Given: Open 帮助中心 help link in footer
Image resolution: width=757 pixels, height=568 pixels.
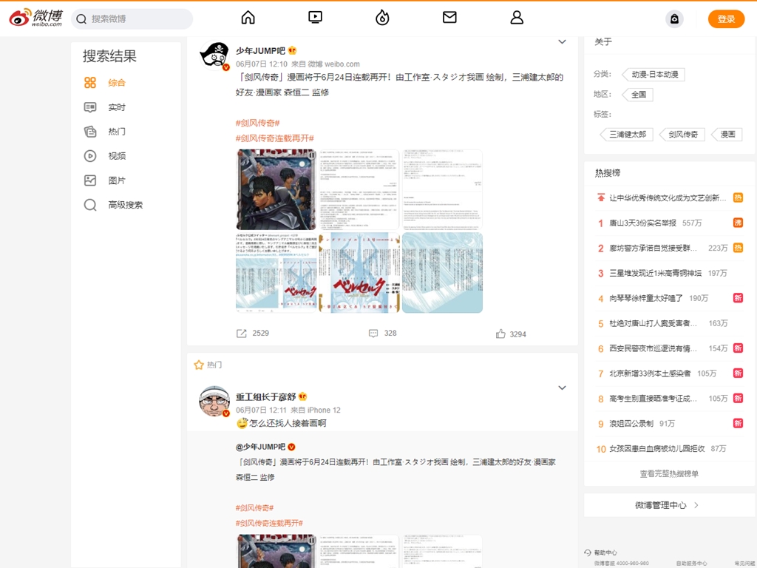Looking at the screenshot, I should (x=605, y=552).
